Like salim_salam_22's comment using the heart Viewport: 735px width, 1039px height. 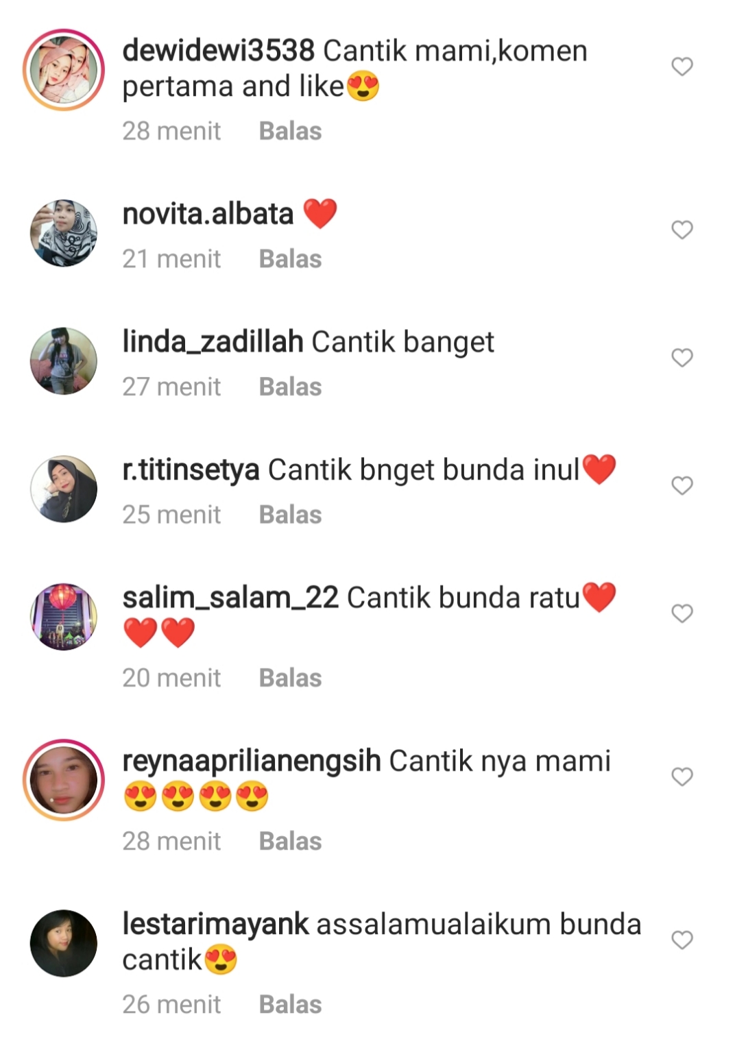[682, 613]
